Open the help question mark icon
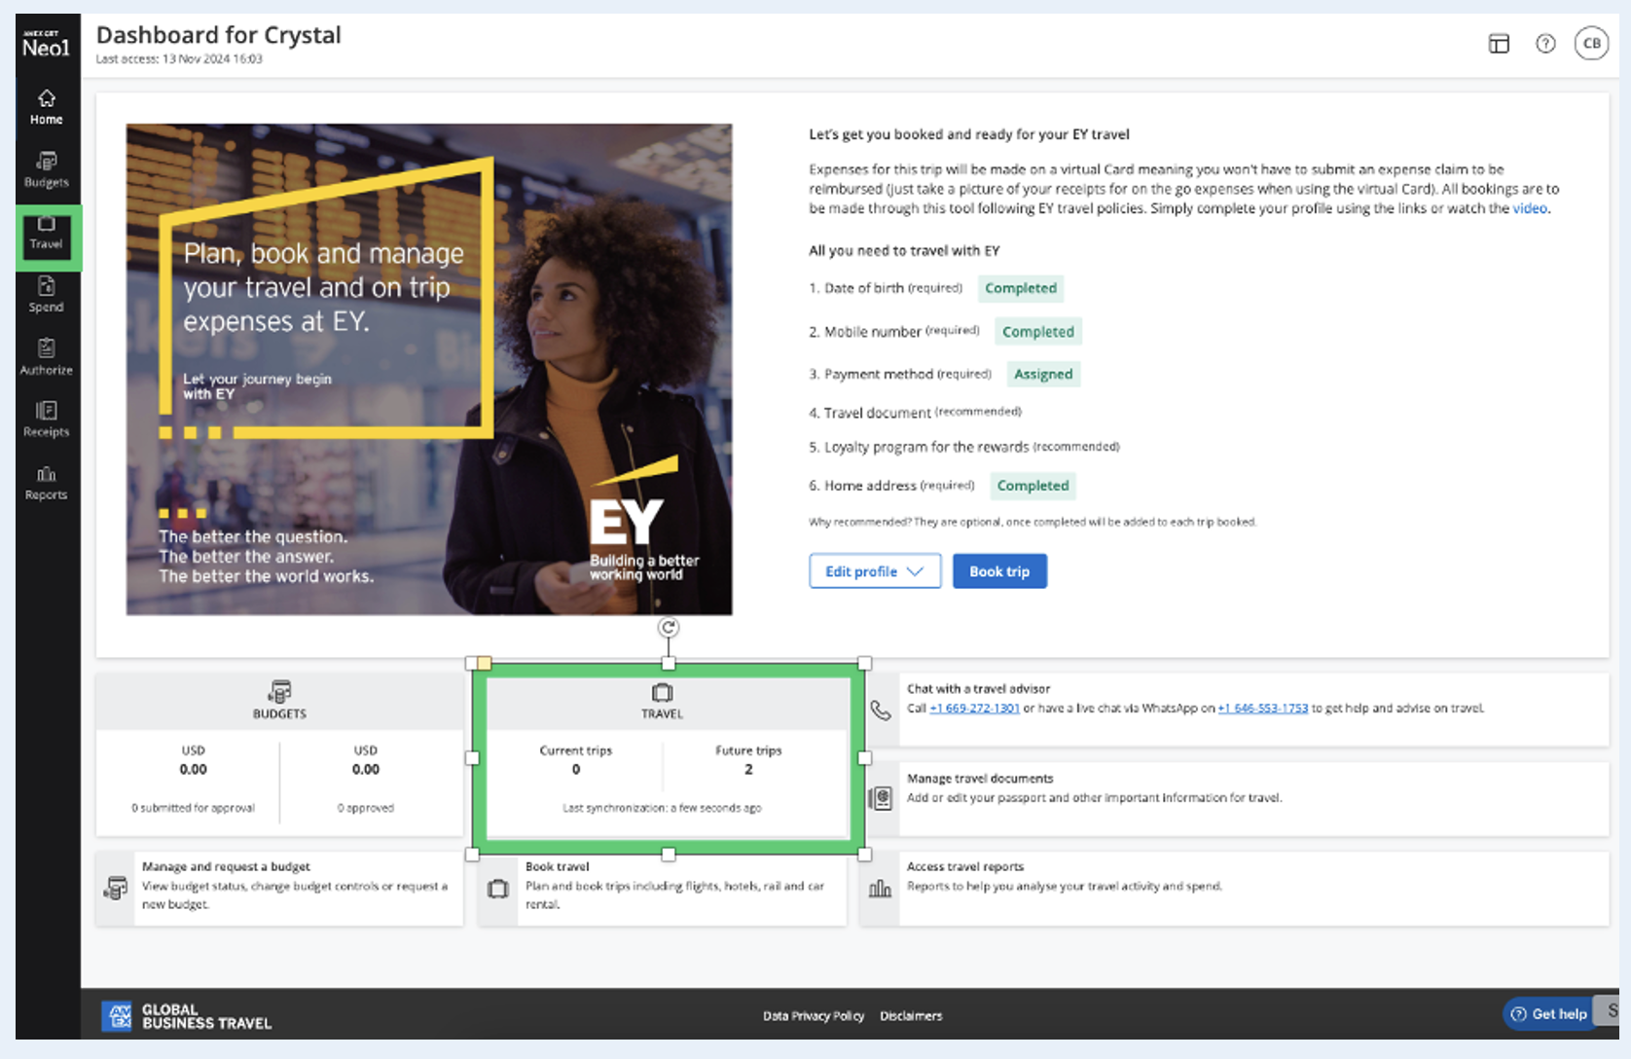Image resolution: width=1631 pixels, height=1059 pixels. (x=1545, y=44)
